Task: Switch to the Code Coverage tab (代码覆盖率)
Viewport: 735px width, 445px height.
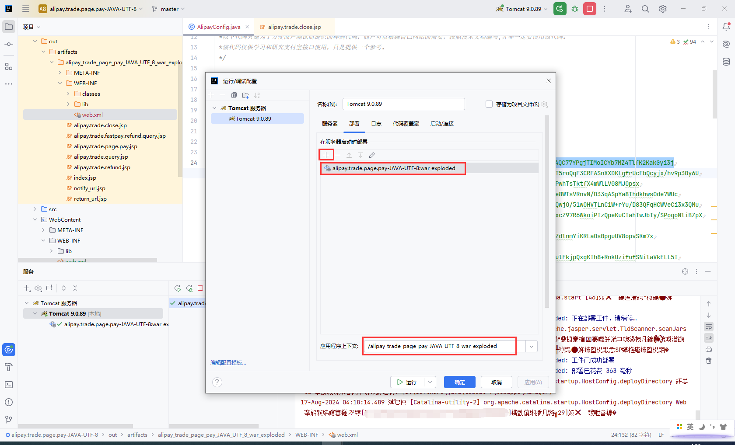Action: click(x=406, y=124)
